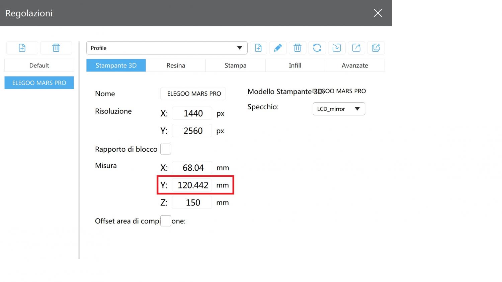The height and width of the screenshot is (282, 502).
Task: Open the Stampa tab
Action: (235, 65)
